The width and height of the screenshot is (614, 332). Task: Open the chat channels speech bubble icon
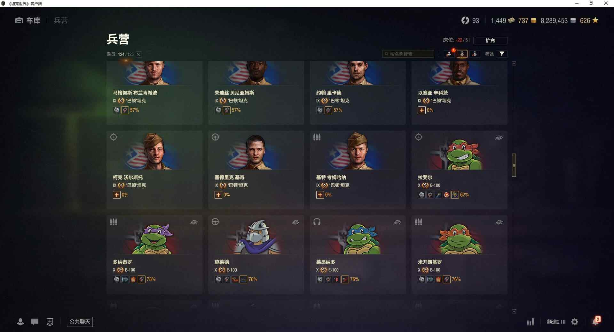(x=35, y=322)
